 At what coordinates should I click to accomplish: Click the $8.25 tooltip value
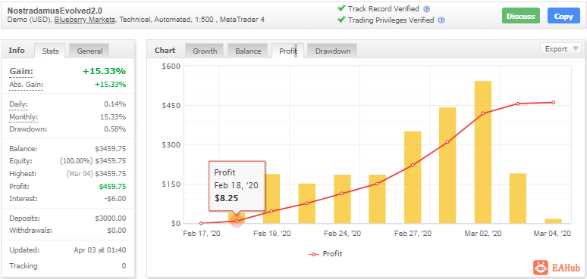tap(226, 198)
